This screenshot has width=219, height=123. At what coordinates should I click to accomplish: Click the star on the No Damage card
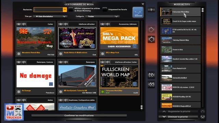pyautogui.click(x=19, y=62)
